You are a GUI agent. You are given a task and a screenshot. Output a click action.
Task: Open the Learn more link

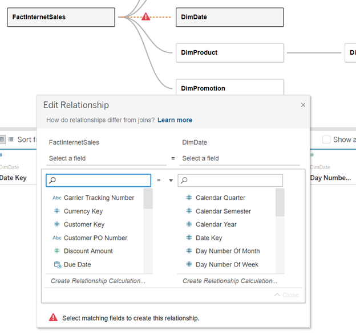pyautogui.click(x=175, y=120)
